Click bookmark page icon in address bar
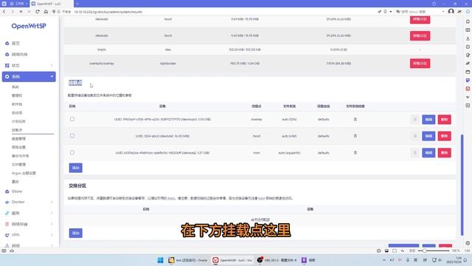 click(x=385, y=12)
